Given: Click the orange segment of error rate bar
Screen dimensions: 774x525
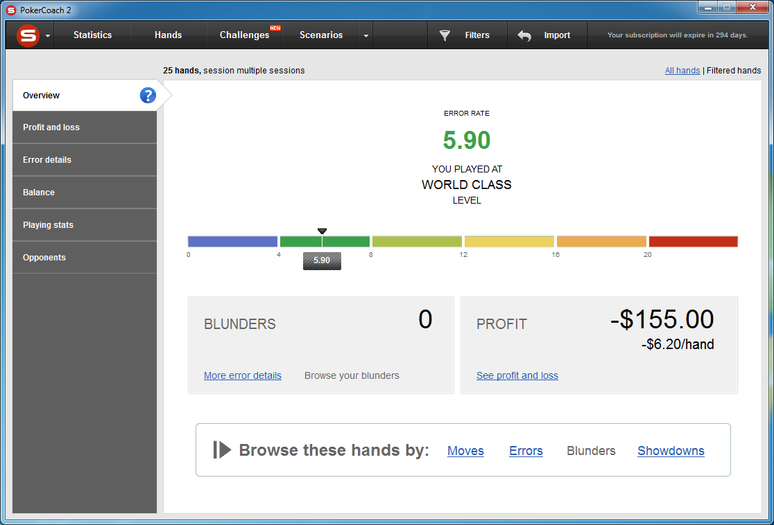Looking at the screenshot, I should [x=601, y=242].
